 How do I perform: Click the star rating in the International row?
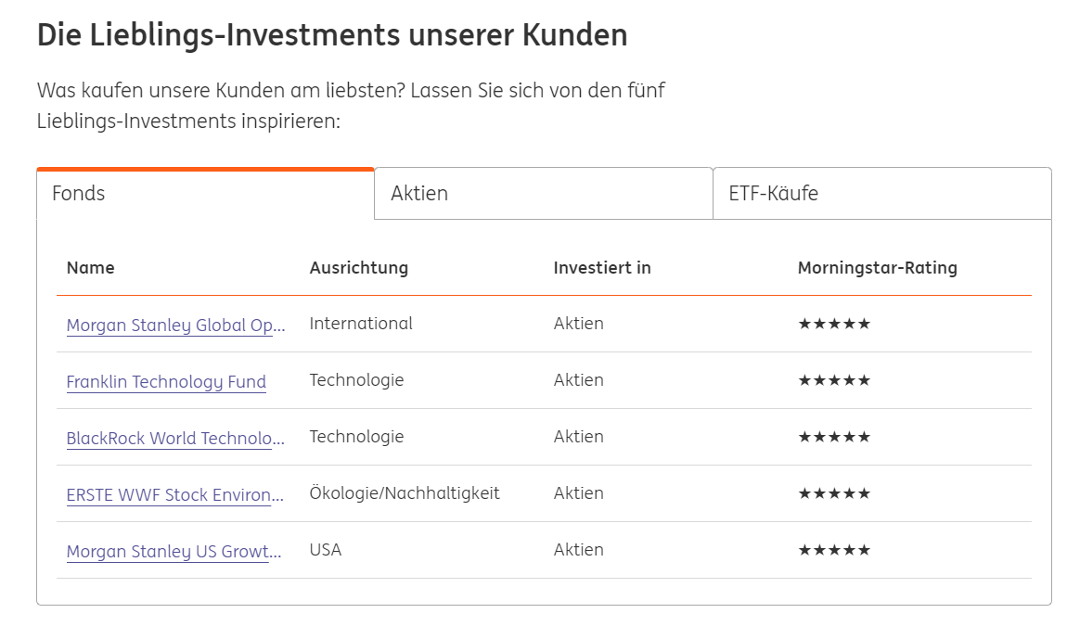tap(834, 324)
